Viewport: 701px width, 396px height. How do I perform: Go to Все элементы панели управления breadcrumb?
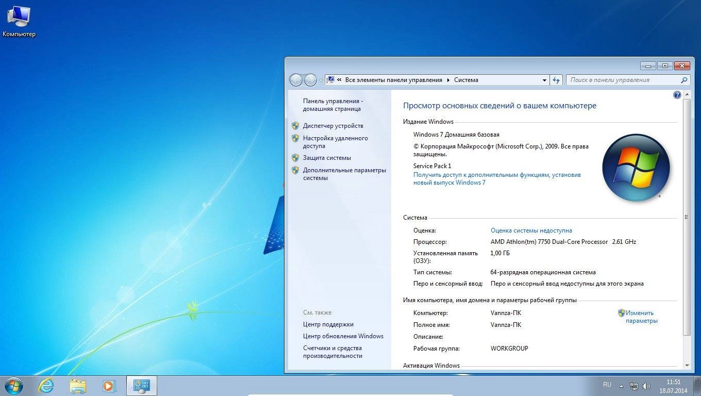coord(394,80)
